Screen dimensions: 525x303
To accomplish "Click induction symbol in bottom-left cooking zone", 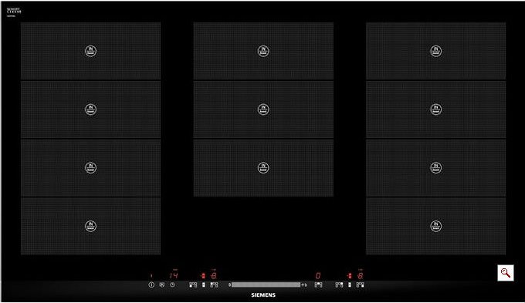I will [x=90, y=226].
